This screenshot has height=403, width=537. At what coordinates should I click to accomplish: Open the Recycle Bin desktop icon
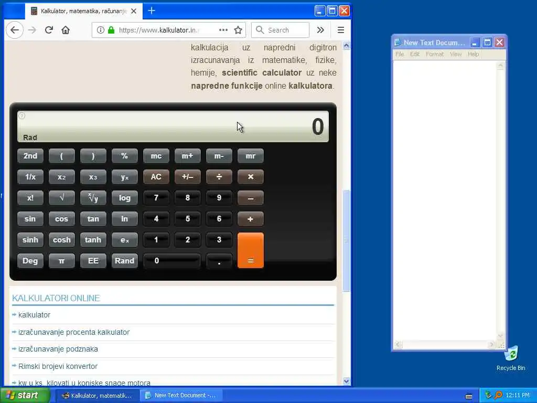click(x=511, y=358)
